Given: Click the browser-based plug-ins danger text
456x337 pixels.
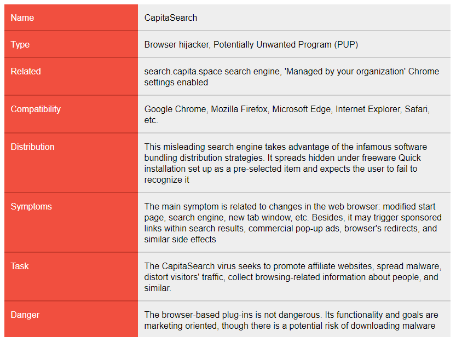Looking at the screenshot, I should click(291, 320).
